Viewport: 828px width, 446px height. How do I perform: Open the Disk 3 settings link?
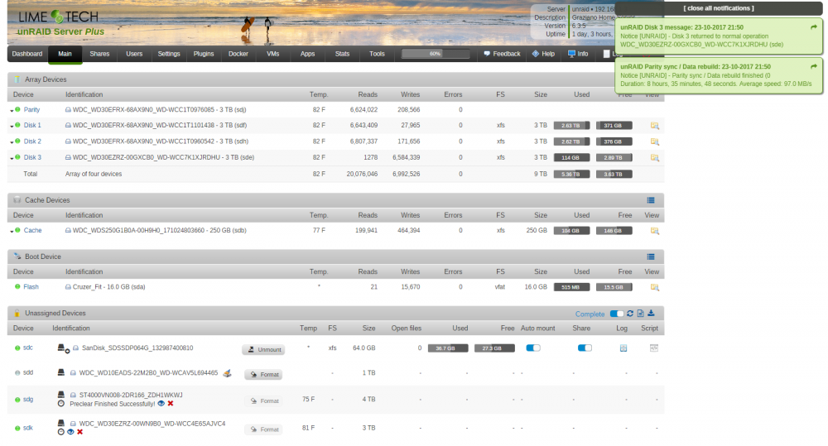pyautogui.click(x=32, y=157)
